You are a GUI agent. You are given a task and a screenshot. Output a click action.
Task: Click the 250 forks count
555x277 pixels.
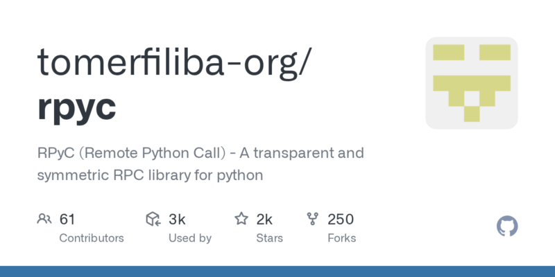pos(341,220)
